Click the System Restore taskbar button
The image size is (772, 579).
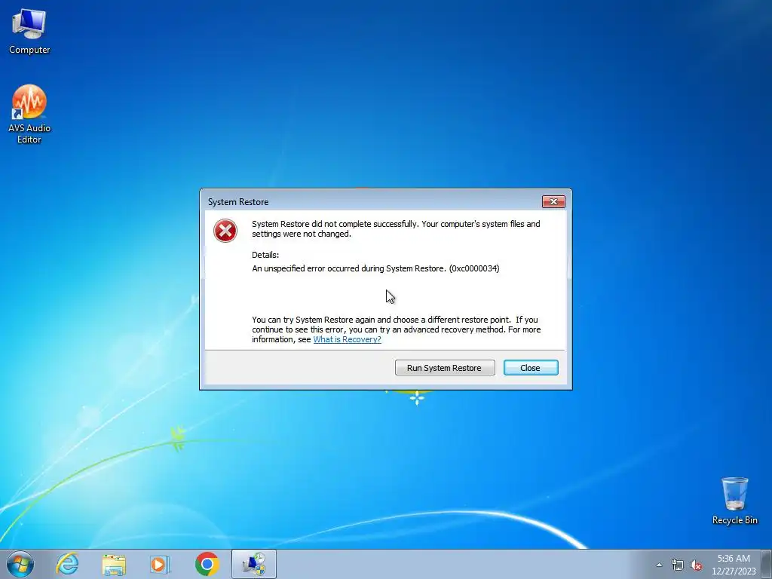(254, 564)
